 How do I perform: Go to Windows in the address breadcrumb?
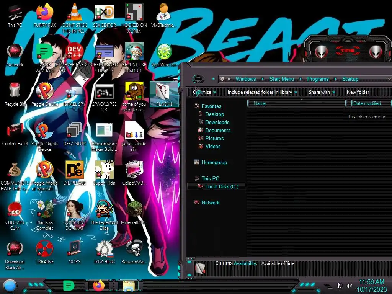click(246, 79)
